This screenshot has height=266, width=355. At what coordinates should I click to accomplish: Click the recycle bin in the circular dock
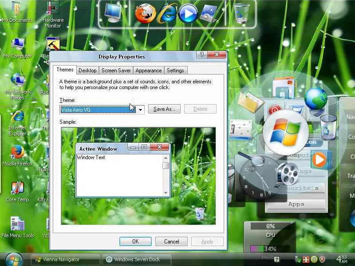click(328, 127)
